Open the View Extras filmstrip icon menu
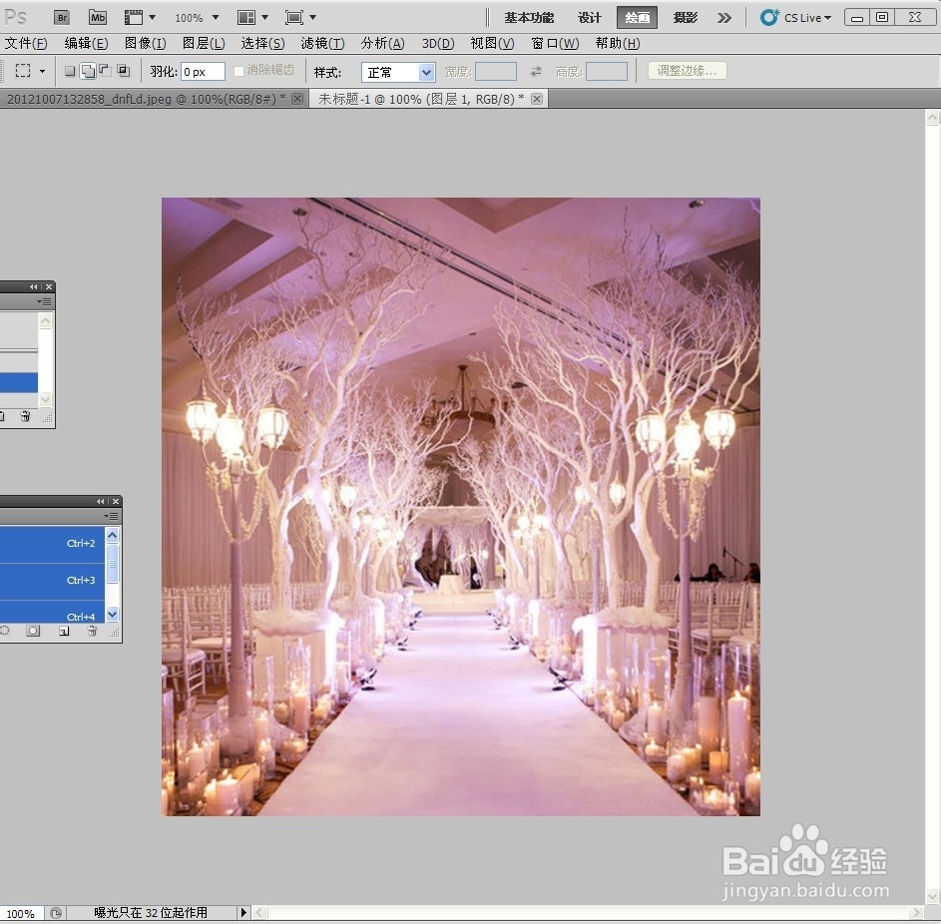 [134, 17]
